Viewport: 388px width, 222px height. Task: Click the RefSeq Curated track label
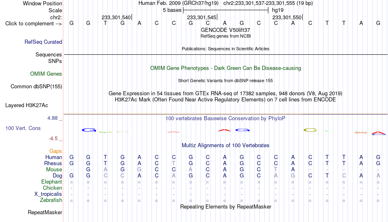[43, 42]
